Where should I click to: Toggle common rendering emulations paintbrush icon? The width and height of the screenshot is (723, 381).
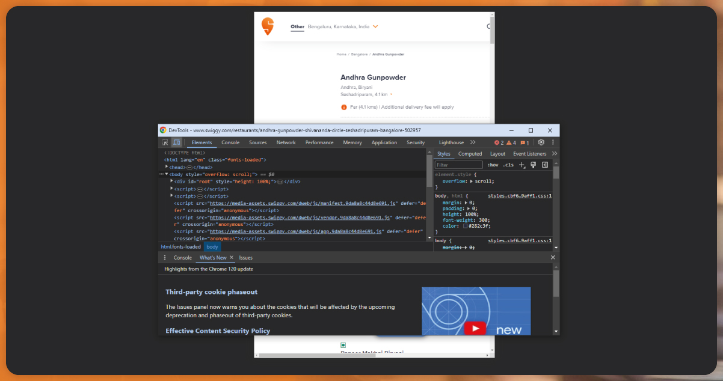(x=533, y=165)
